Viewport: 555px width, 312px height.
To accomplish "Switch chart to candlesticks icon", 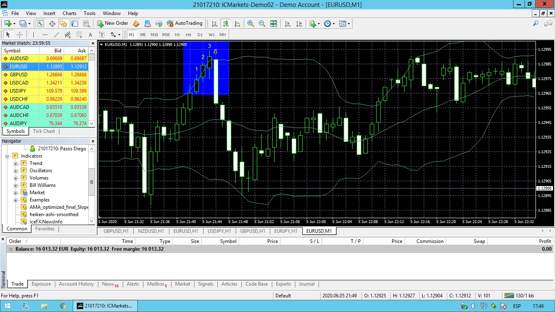I will [x=226, y=24].
